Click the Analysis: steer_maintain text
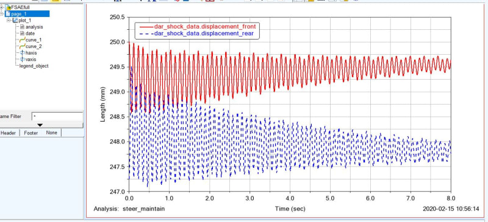This screenshot has height=222, width=488. (x=129, y=209)
